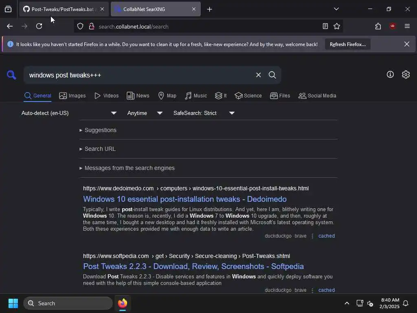Select the General search category
Screen dimensions: 417x313
(x=37, y=95)
